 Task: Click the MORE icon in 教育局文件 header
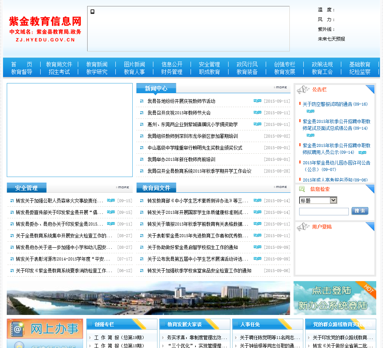[x=280, y=187]
